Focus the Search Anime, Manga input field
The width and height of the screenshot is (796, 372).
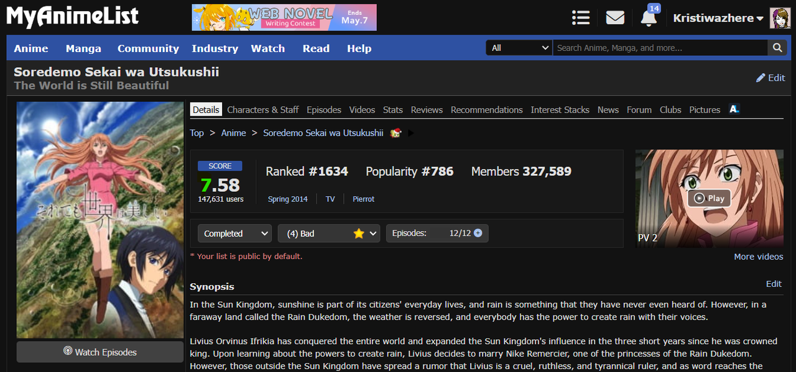pos(660,48)
